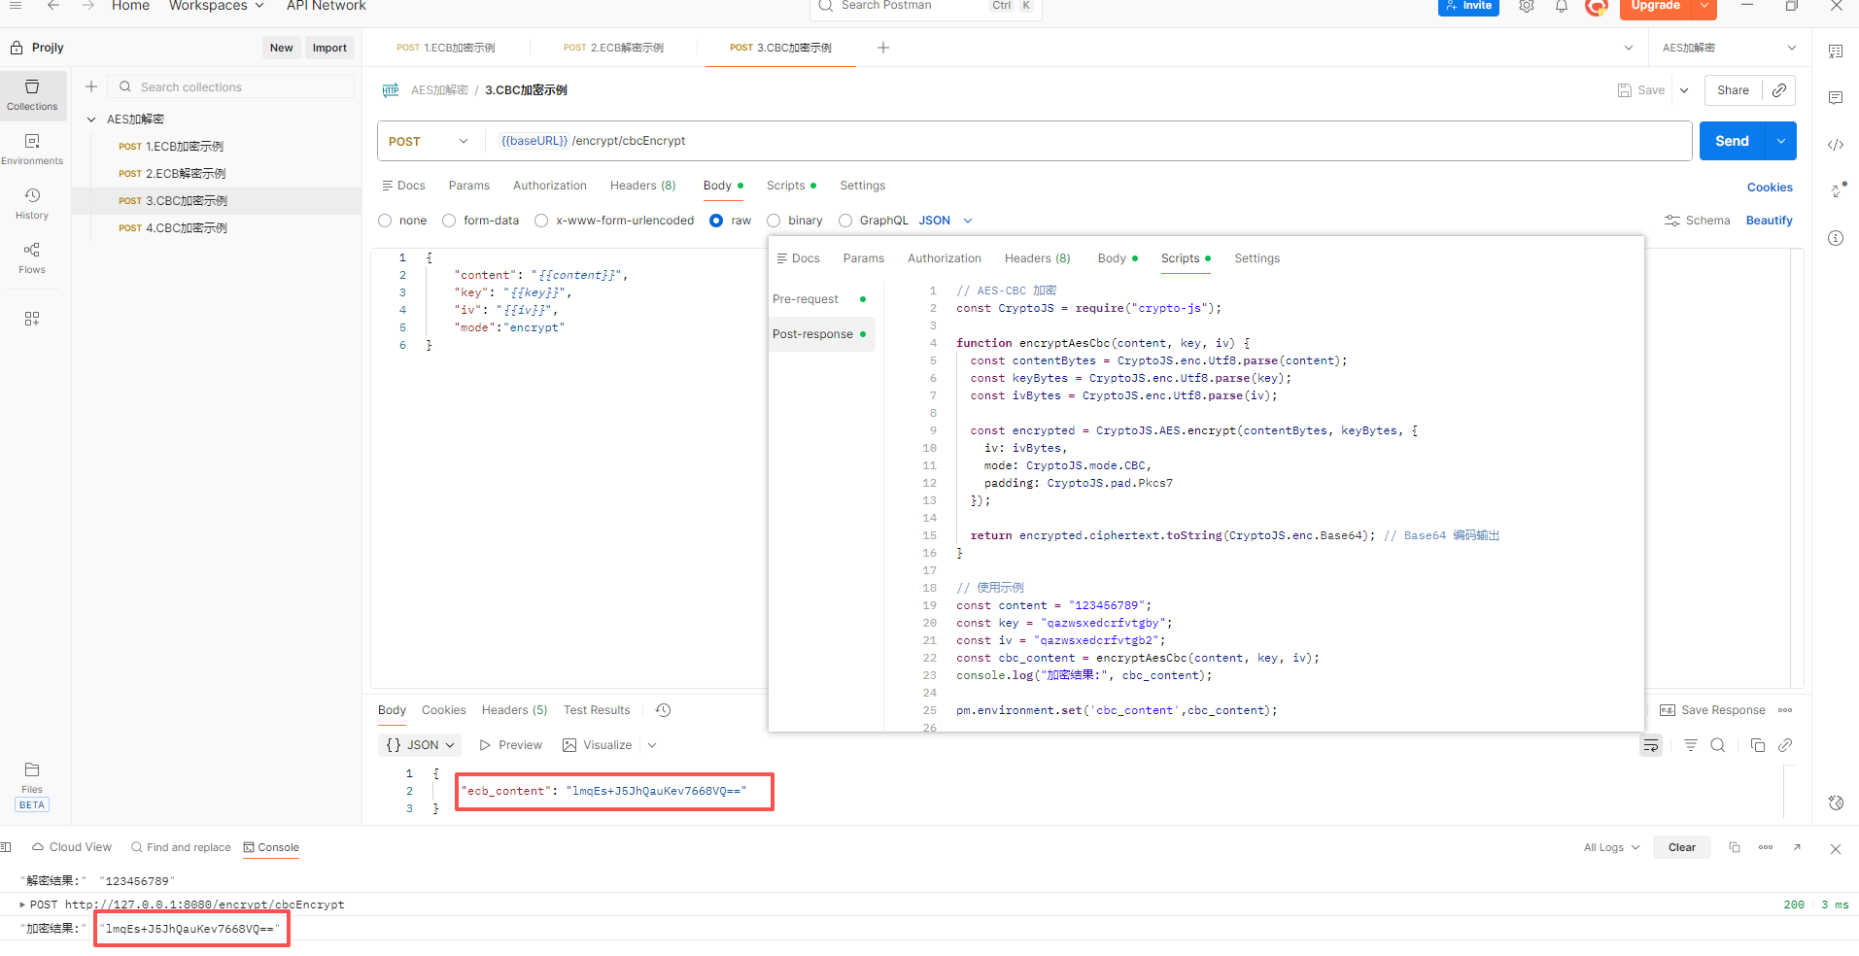
Task: Switch to the Scripts request tab
Action: coord(791,186)
